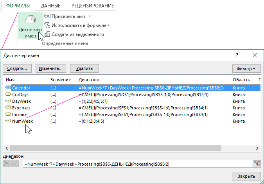Click the collapse dialog range selector icon
Image resolution: width=264 pixels, height=184 pixels.
[257, 164]
